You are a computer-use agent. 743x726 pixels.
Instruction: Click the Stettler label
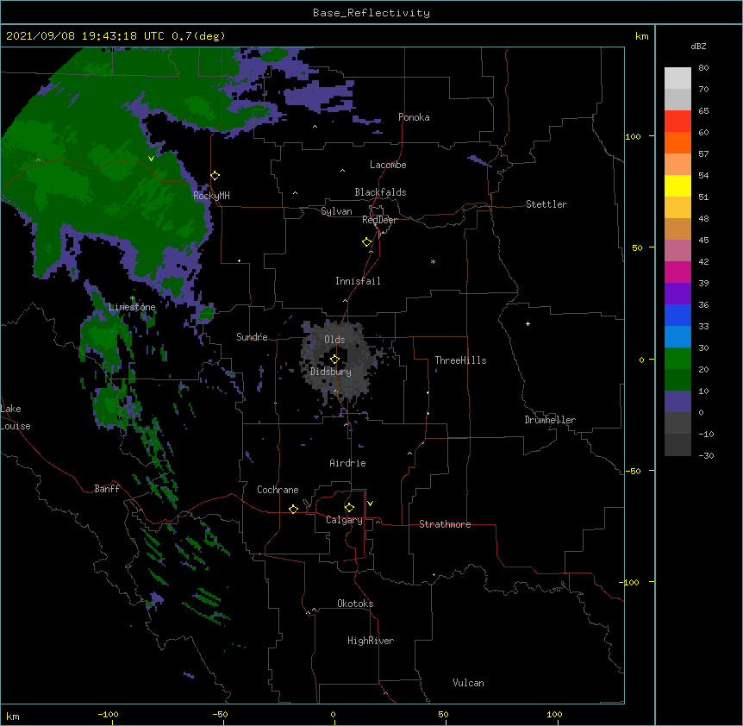click(546, 204)
